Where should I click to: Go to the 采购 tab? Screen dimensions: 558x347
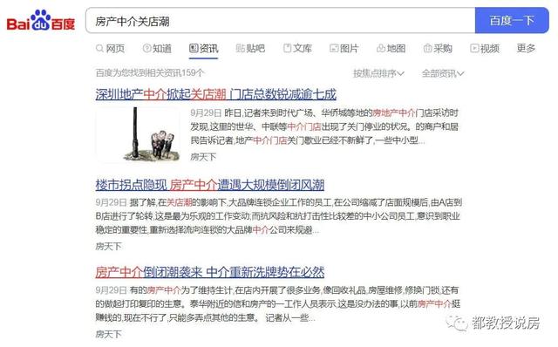438,49
